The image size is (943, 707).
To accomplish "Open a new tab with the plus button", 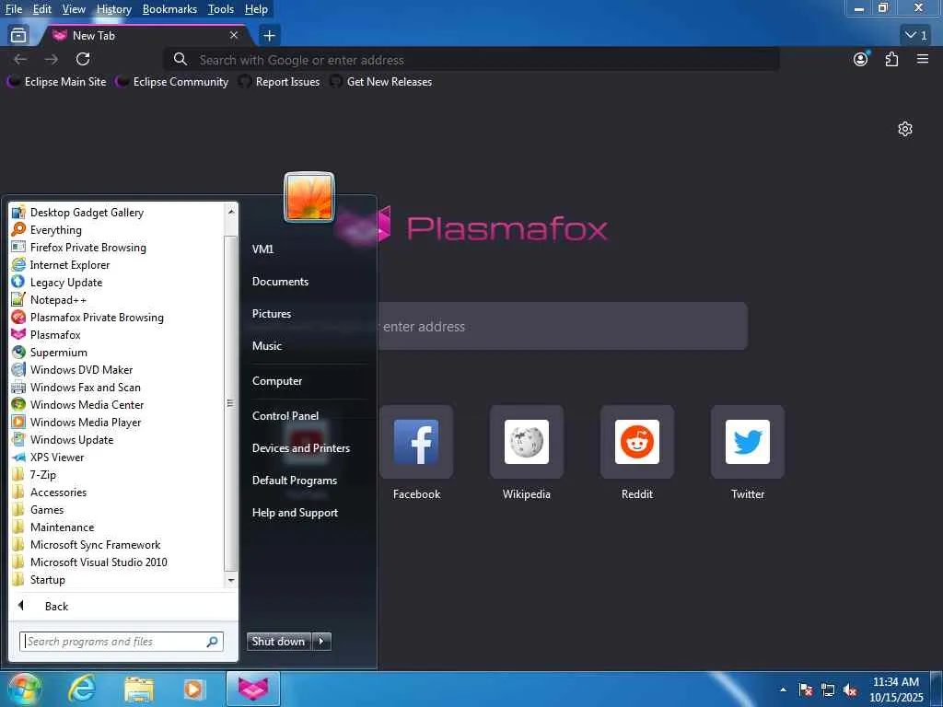I will click(x=270, y=36).
